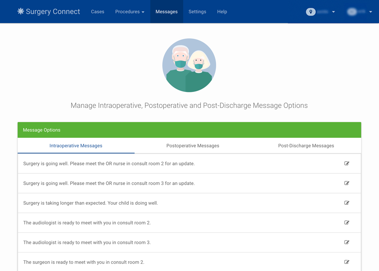The image size is (379, 271).
Task: Expand the location selector dropdown
Action: coord(334,12)
